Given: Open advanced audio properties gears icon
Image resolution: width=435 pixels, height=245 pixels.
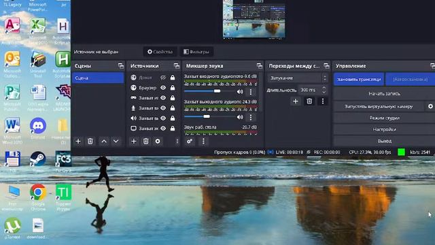Looking at the screenshot, I should click(x=190, y=141).
